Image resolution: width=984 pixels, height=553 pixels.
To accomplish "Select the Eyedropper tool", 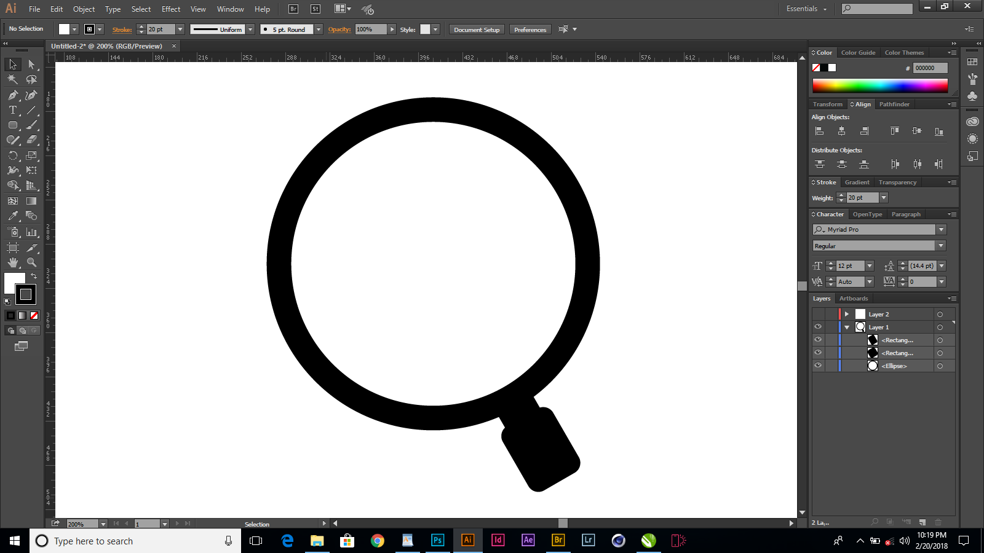I will click(x=13, y=216).
